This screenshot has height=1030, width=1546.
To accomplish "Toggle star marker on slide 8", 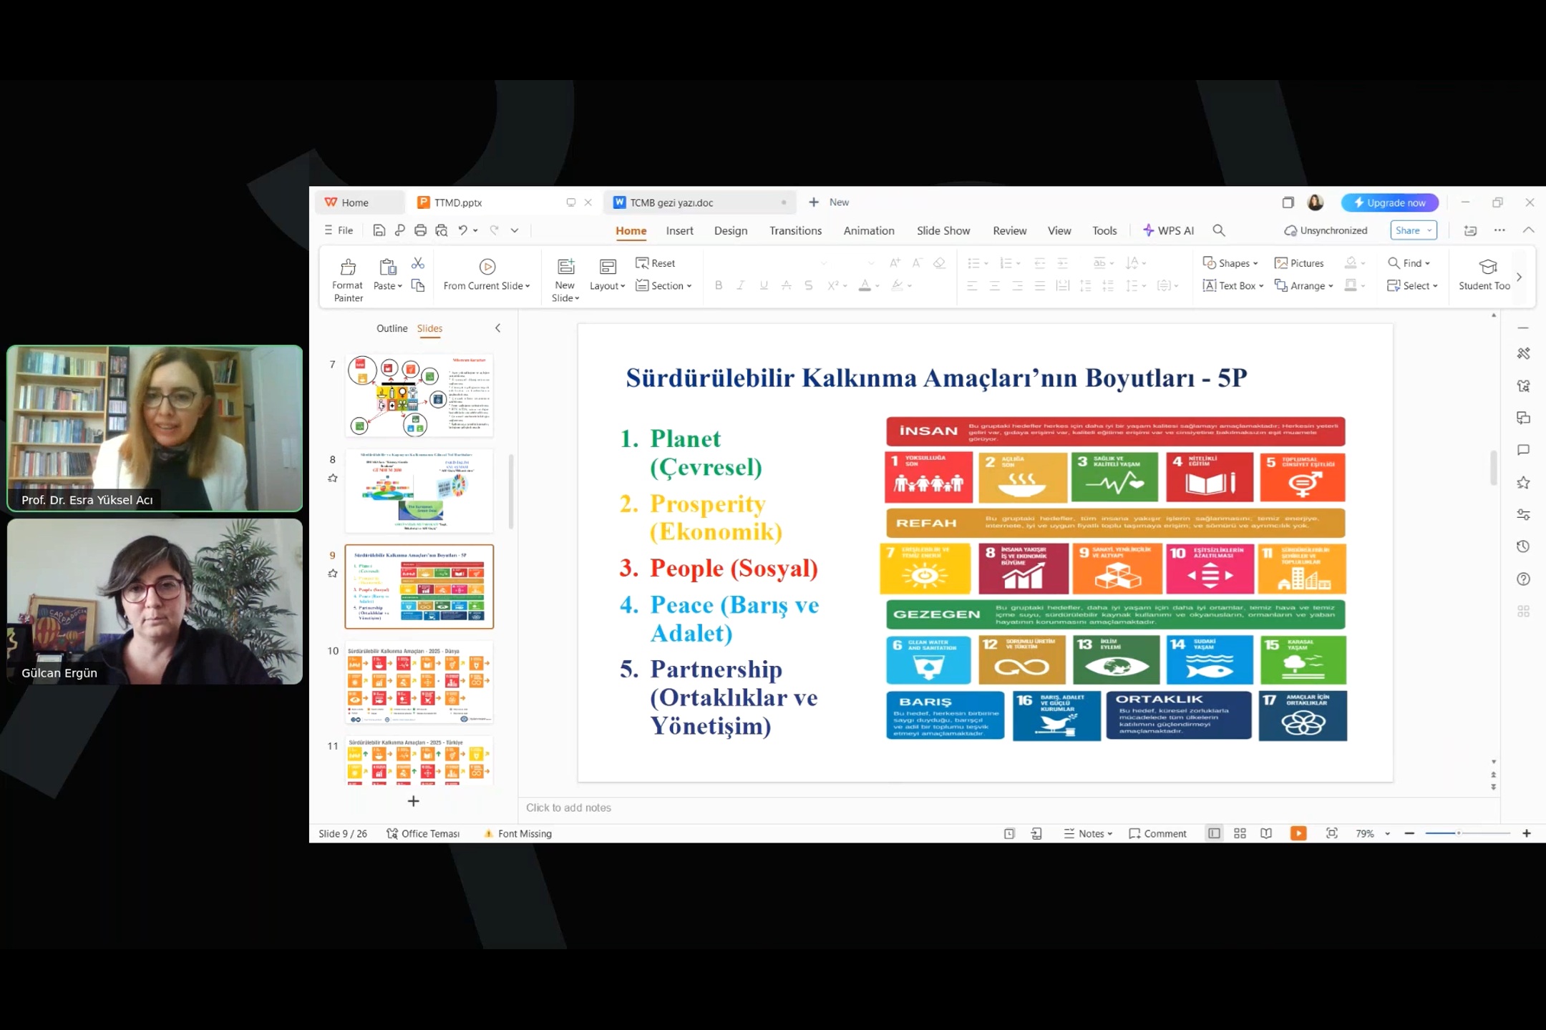I will (x=332, y=478).
